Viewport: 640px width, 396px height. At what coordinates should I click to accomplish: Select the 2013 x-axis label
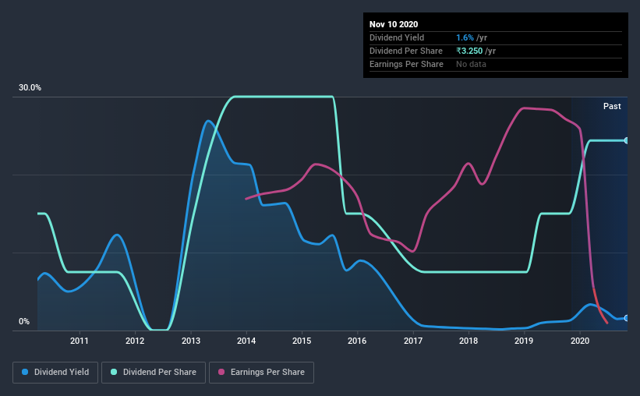pos(191,341)
